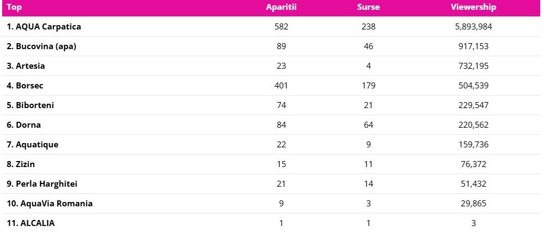Click Bucovina's viewership value 917,153
Screen dimensions: 544x232
tap(473, 46)
